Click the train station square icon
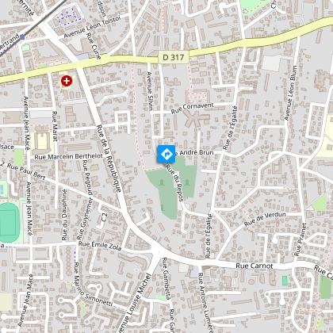333x333 pixels. (x=22, y=36)
